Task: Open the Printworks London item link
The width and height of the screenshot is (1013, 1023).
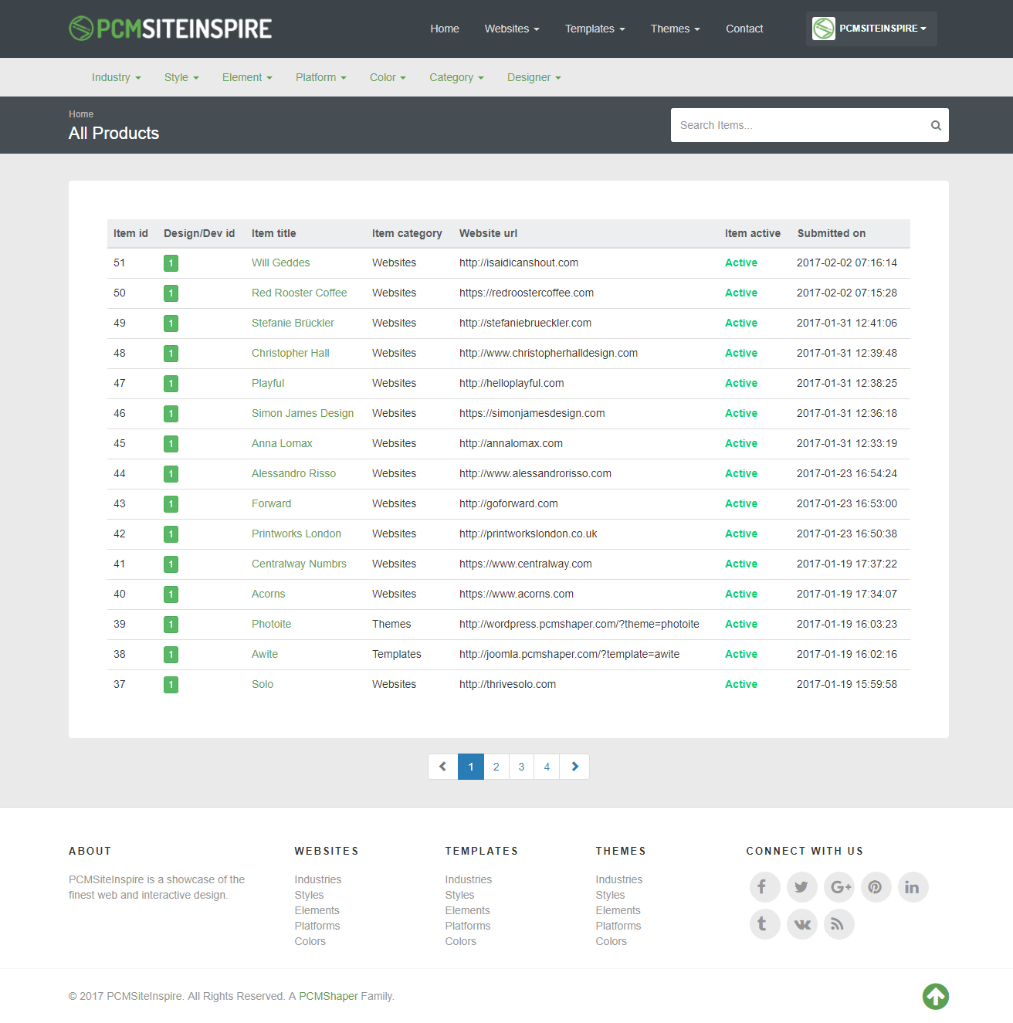Action: [x=296, y=534]
